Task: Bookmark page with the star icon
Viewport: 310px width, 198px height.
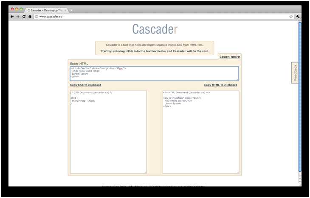Action: 291,17
